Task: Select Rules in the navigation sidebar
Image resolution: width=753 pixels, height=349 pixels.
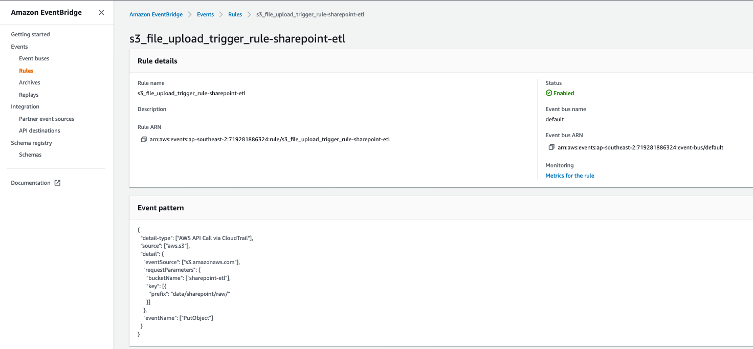Action: pos(26,71)
